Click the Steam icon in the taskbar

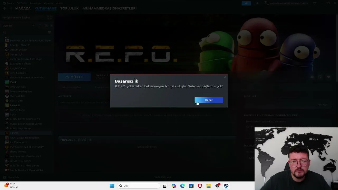pos(226,186)
